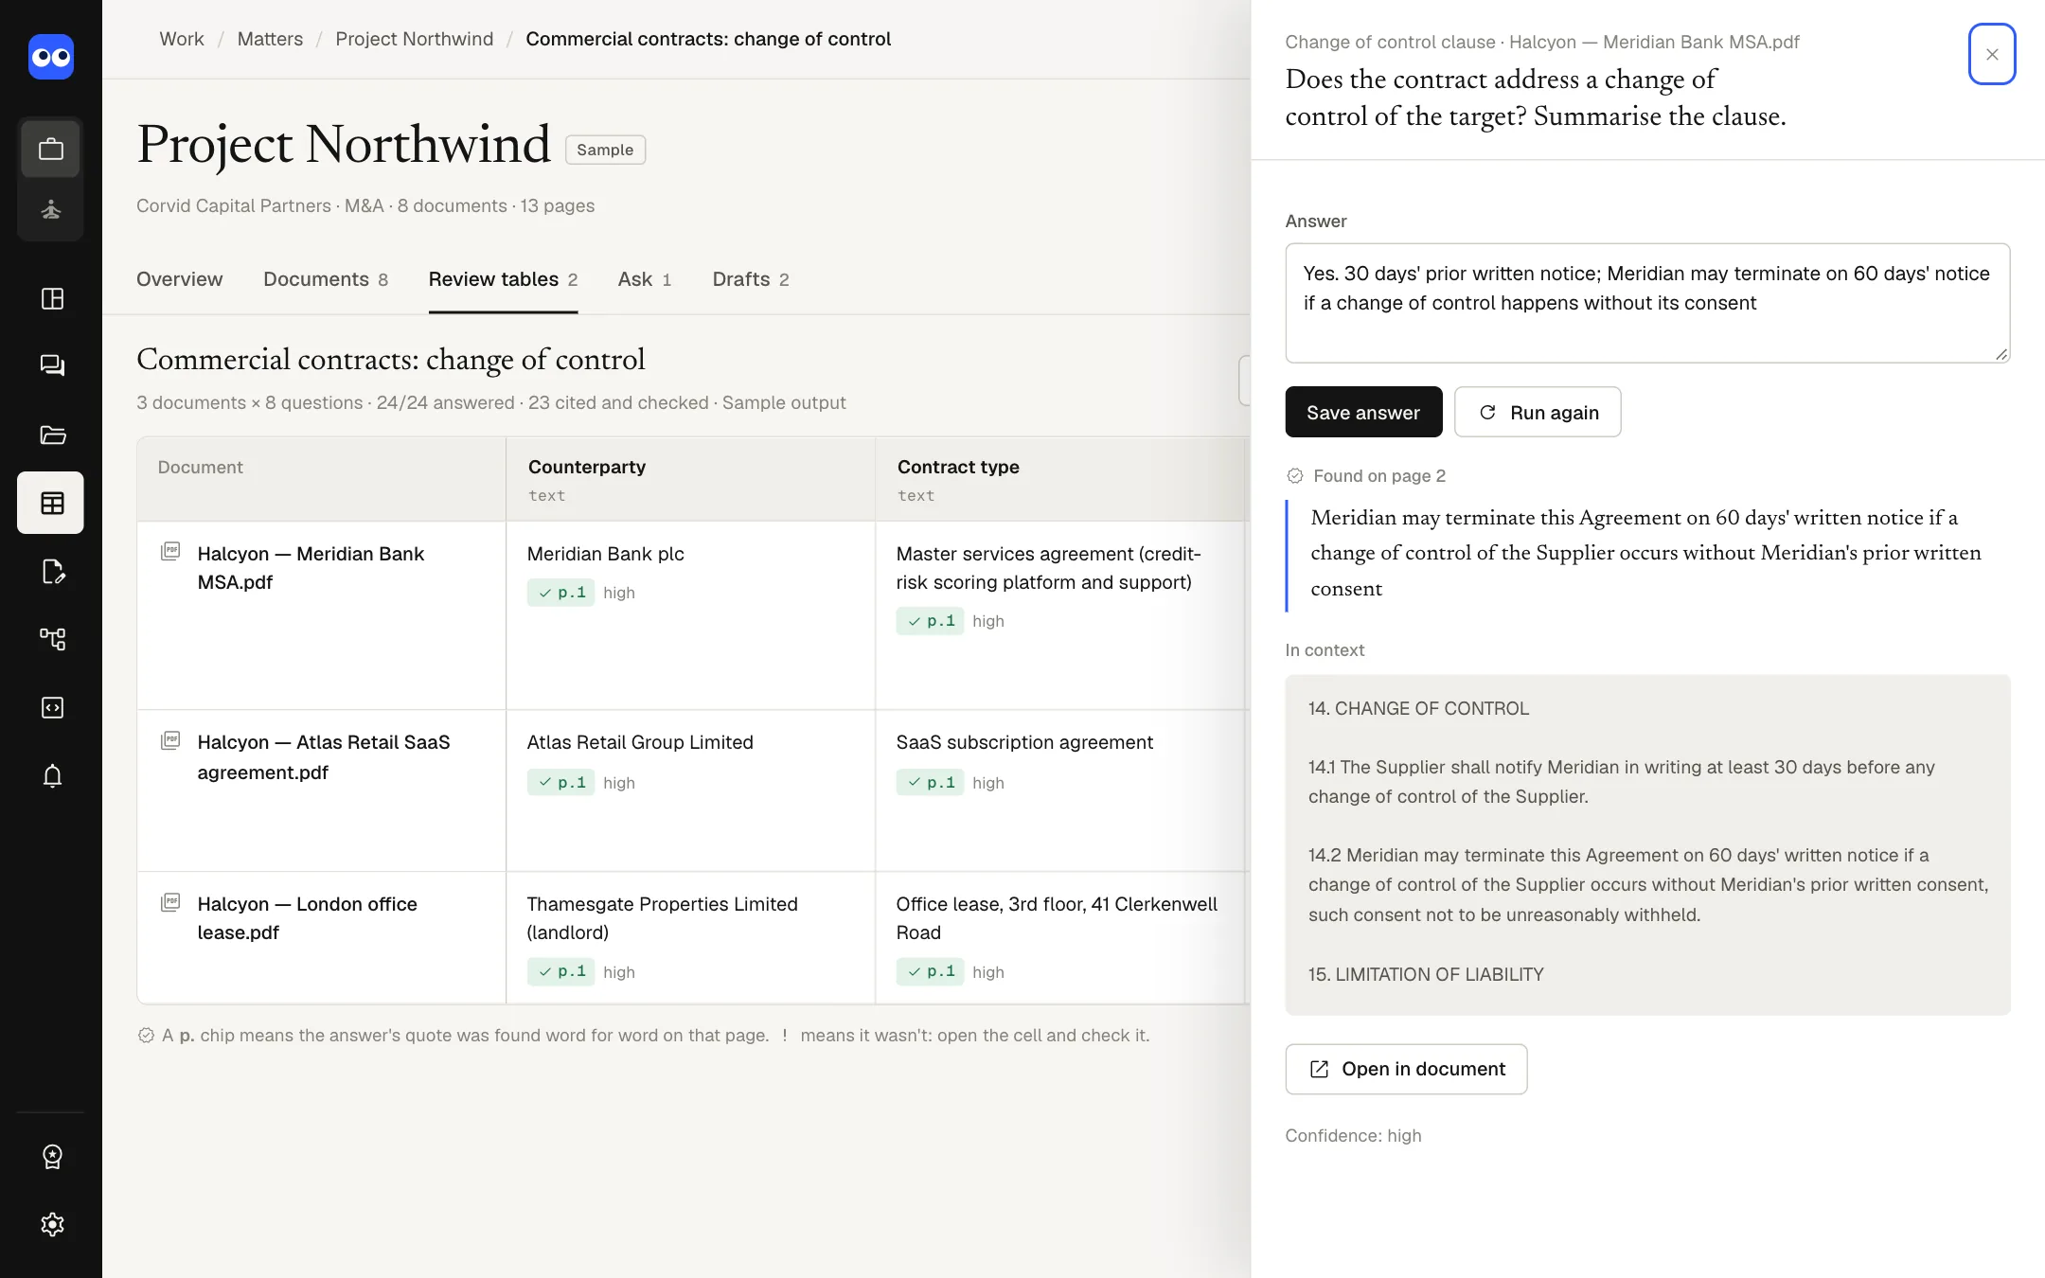2045x1278 pixels.
Task: Click inside the Answer text field
Action: tap(1647, 303)
